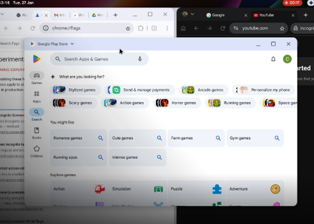314x224 pixels.
Task: Open Games section in Play Store sidebar
Action: click(37, 78)
